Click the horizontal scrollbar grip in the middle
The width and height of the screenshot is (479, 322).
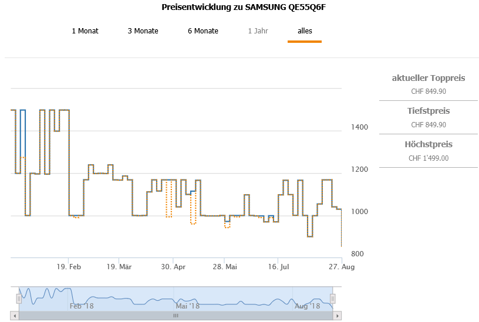(175, 316)
